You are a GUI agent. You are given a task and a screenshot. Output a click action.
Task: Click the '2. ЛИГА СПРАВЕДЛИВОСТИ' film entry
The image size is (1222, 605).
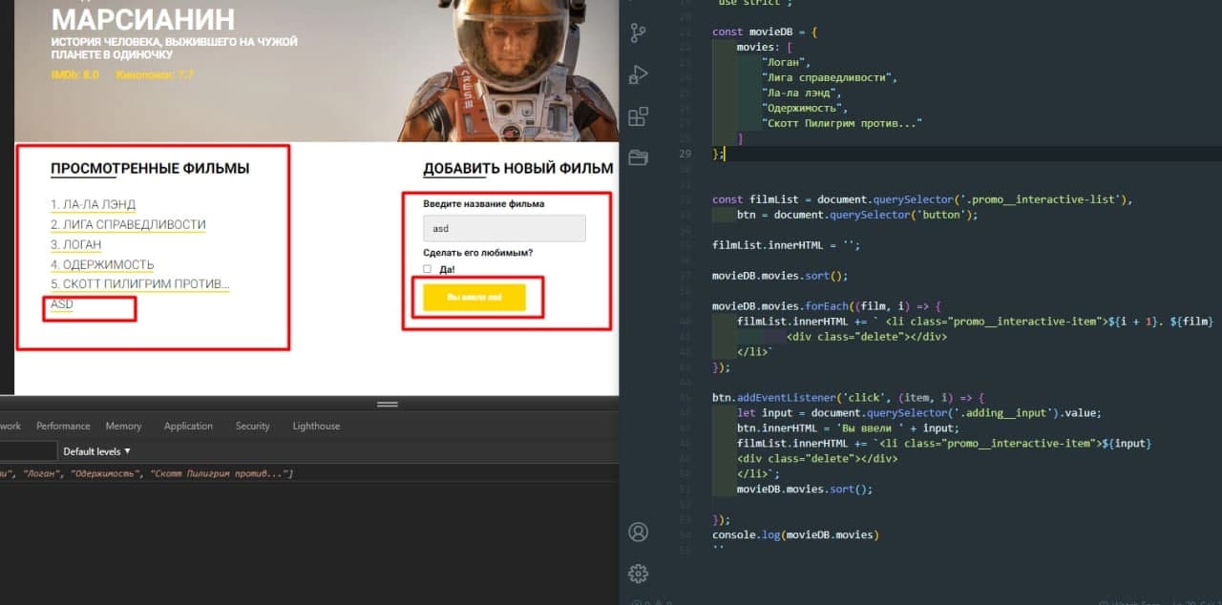tap(128, 224)
